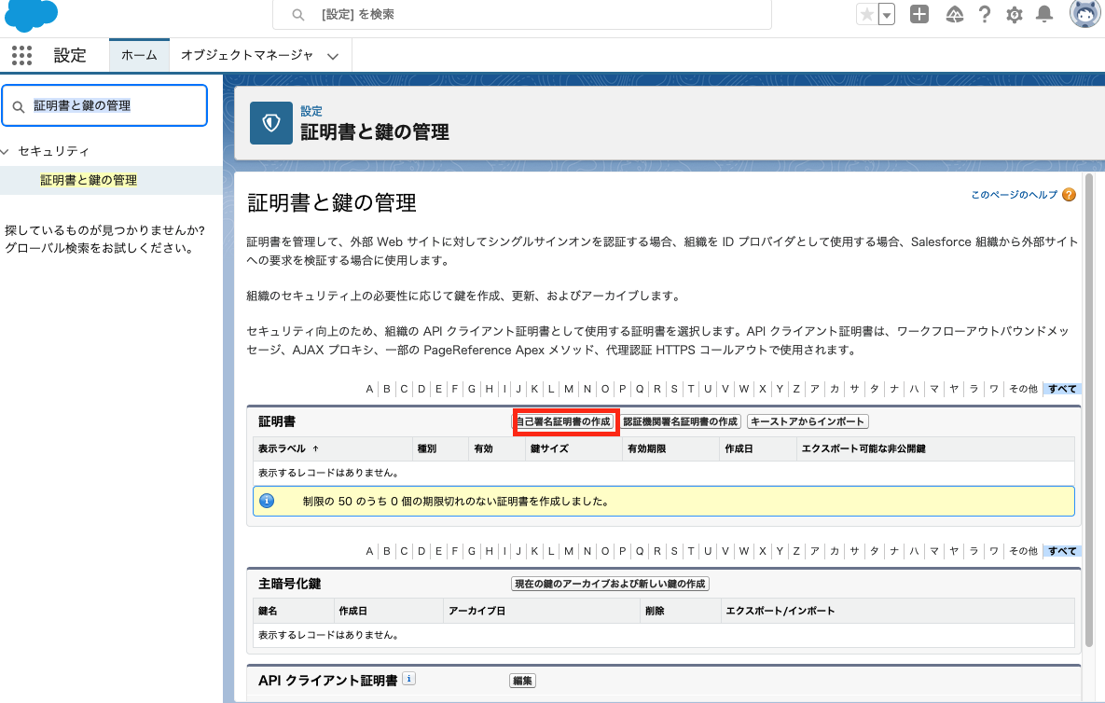Open the オブジェクトマネージャ dropdown chevron
This screenshot has width=1105, height=703.
pyautogui.click(x=331, y=56)
